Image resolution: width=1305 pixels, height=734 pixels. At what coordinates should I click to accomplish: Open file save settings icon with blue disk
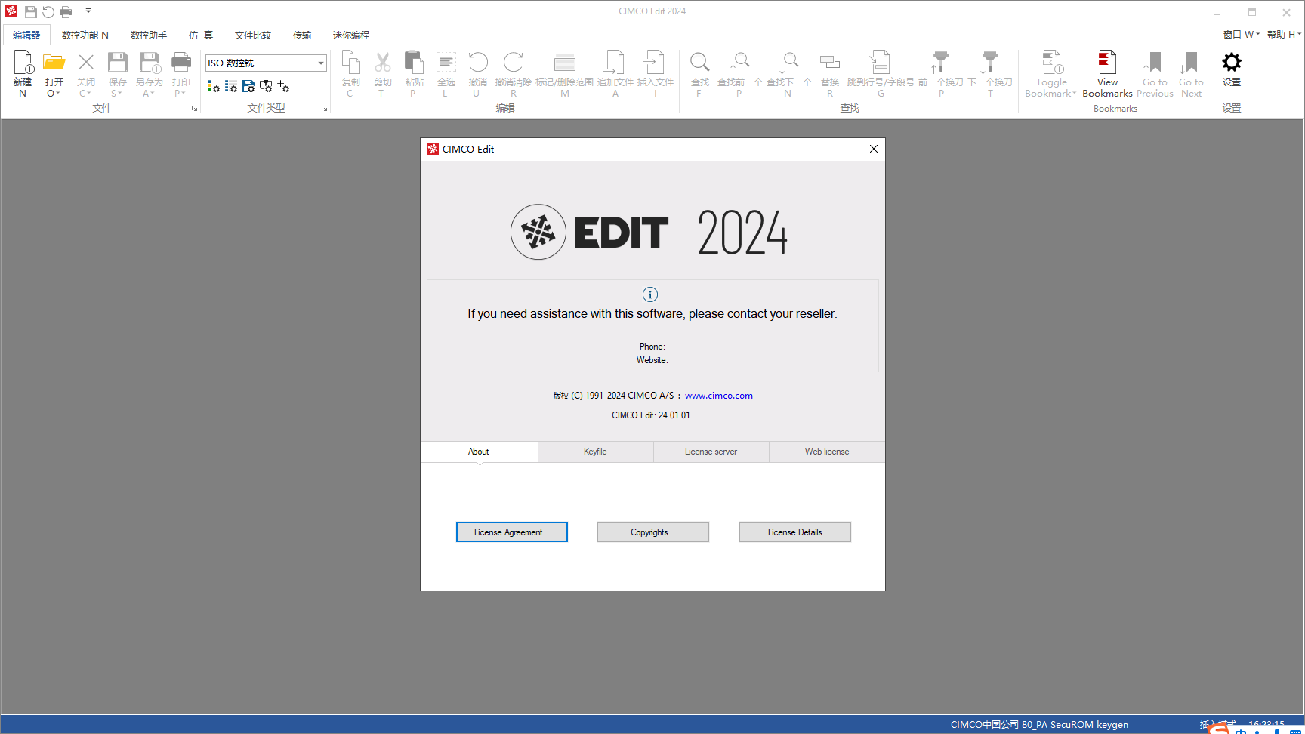pyautogui.click(x=248, y=87)
